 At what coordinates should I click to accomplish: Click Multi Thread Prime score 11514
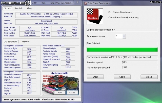coord(68,67)
